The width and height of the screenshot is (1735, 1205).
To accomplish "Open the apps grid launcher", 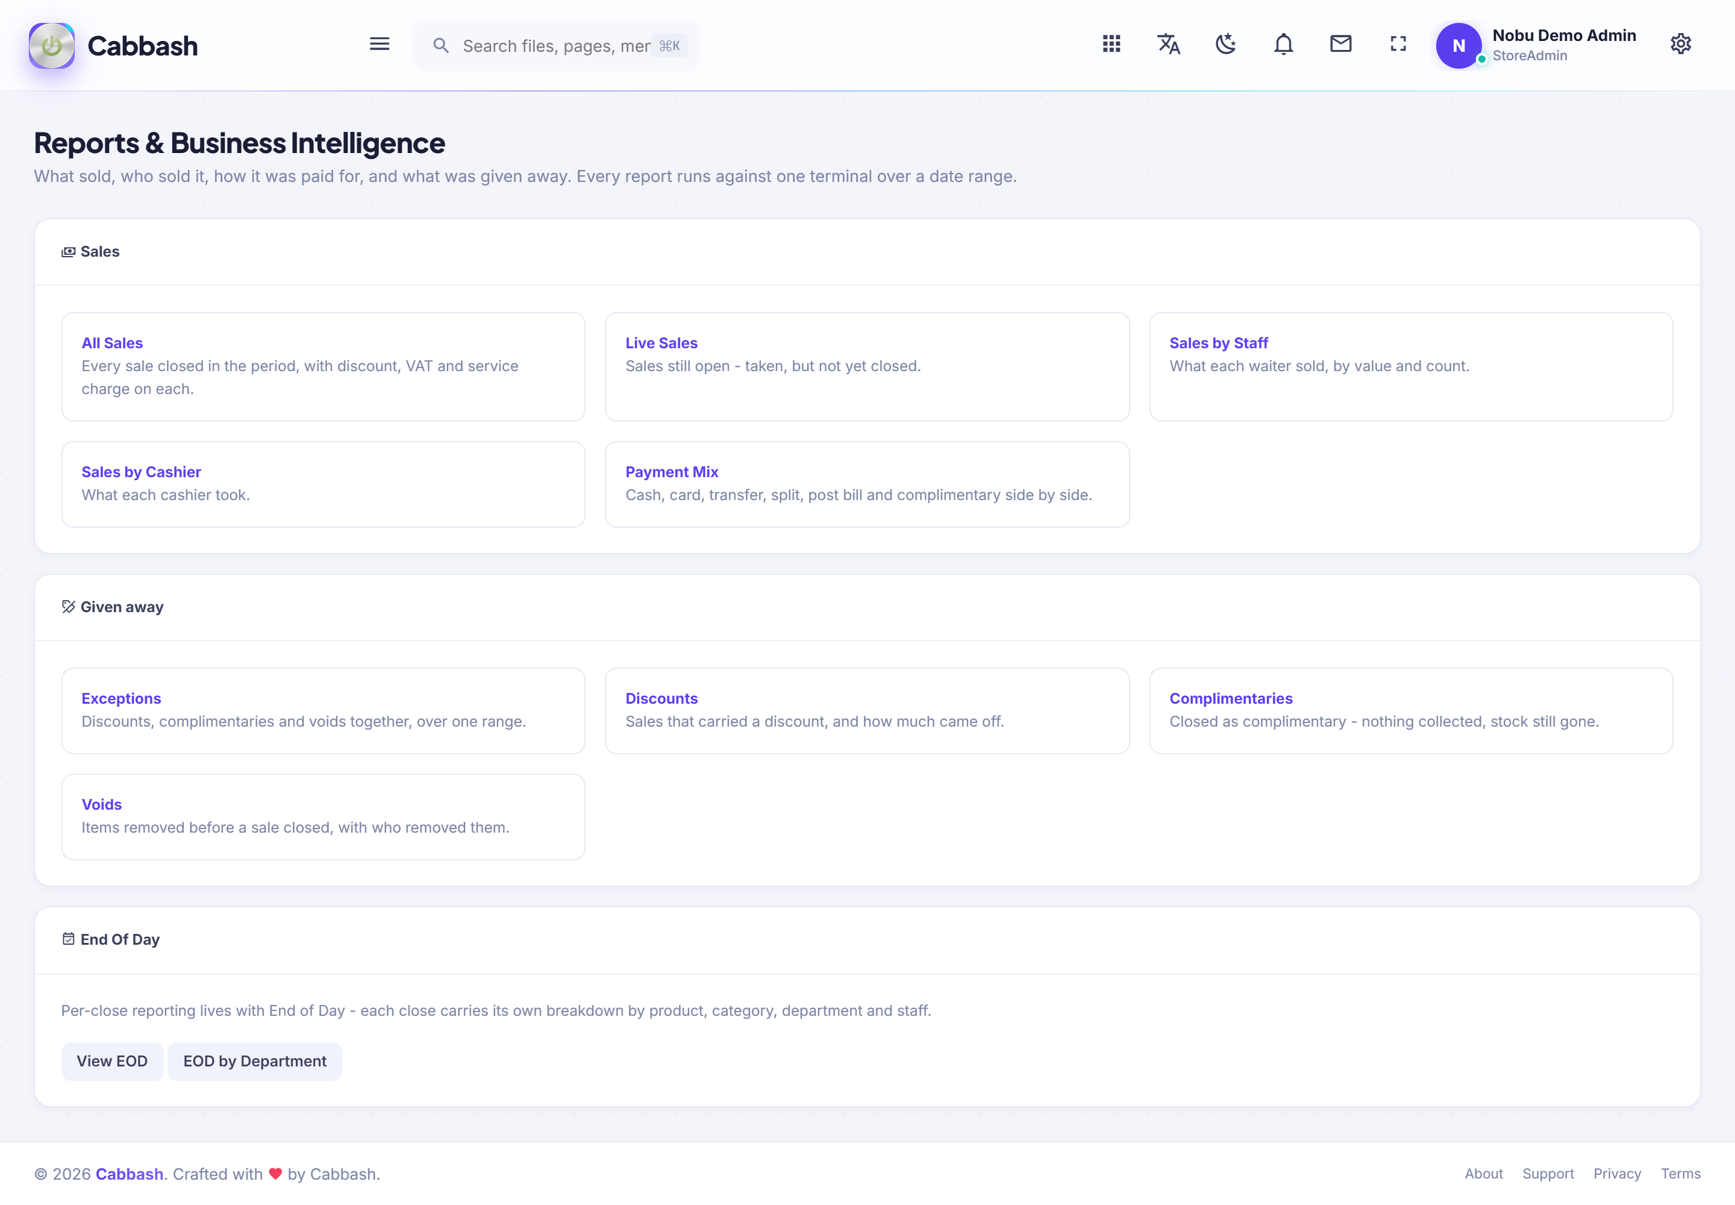I will tap(1111, 44).
